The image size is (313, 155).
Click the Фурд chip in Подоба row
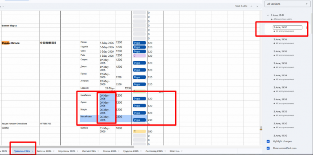click(139, 47)
